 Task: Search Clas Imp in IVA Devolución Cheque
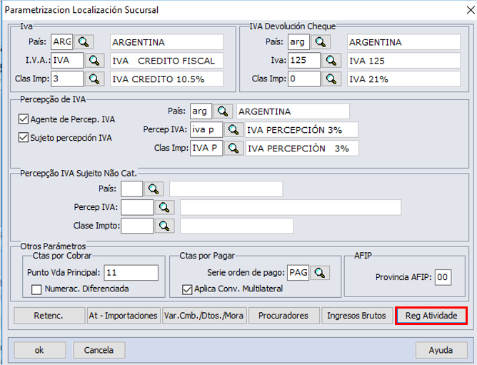(x=331, y=79)
